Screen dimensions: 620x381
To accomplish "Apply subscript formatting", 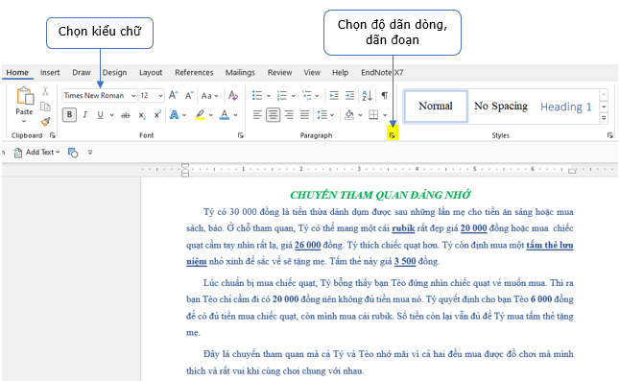I will click(x=142, y=115).
